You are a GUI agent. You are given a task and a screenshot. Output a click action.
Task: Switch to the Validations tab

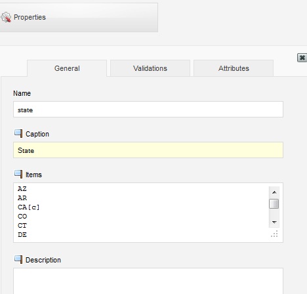point(150,68)
